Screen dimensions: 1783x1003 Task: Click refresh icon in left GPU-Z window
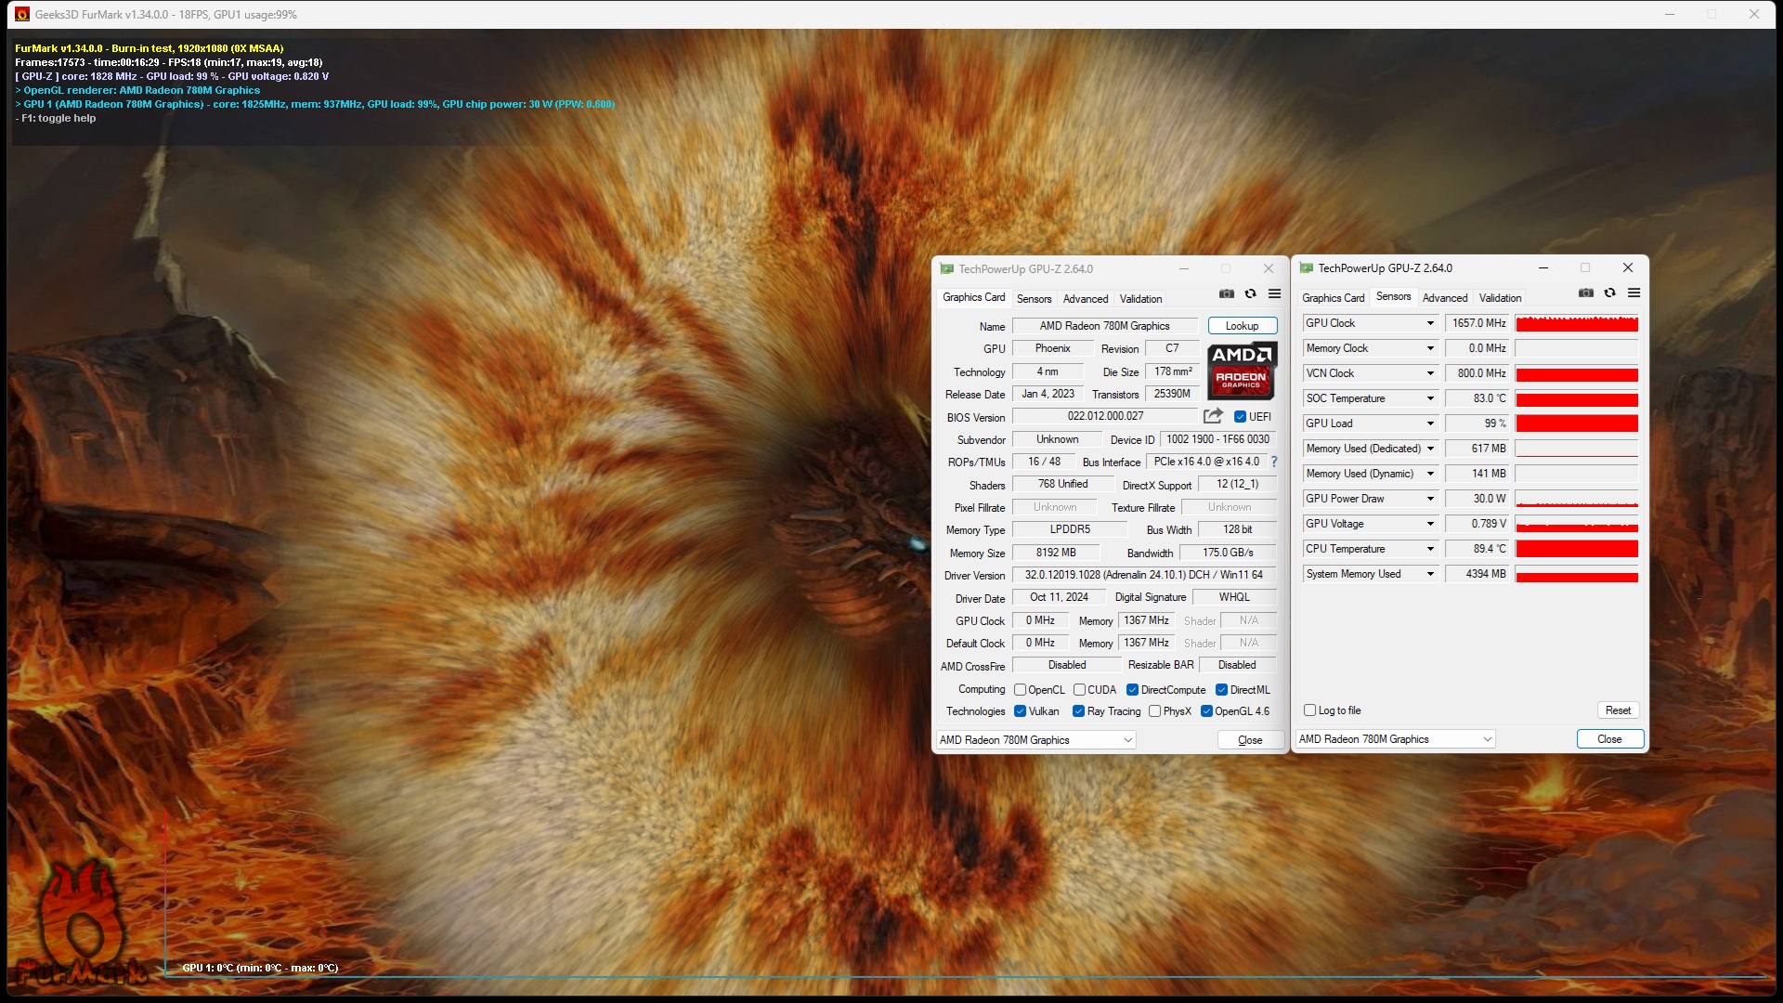coord(1251,293)
